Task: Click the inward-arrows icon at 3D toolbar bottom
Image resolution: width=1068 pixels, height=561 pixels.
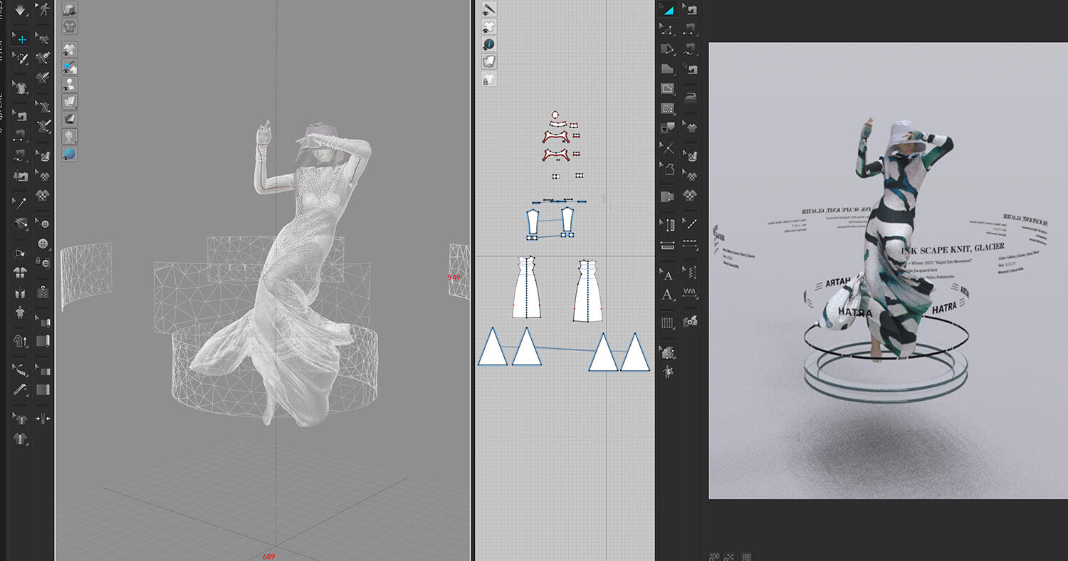Action: 43,419
